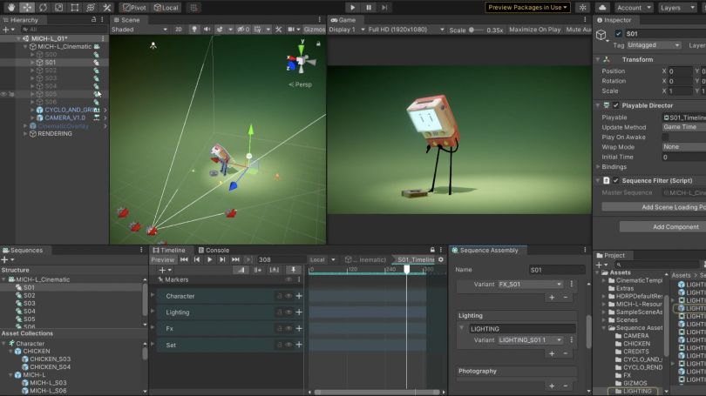Toggle 2D scene view mode

179,30
